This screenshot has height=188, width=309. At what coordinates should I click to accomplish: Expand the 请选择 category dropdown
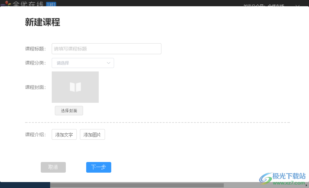83,63
